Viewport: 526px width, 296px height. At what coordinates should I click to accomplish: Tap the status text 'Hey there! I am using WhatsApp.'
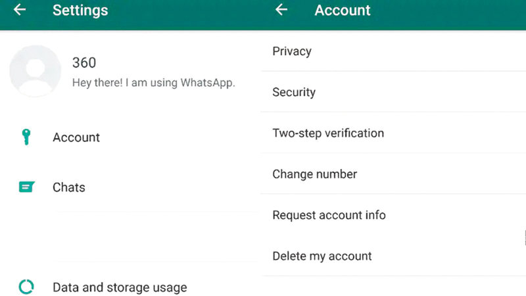tap(153, 83)
